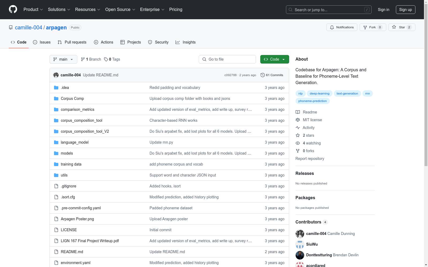Switch to the Security tab
Image resolution: width=428 pixels, height=267 pixels.
coord(158,42)
